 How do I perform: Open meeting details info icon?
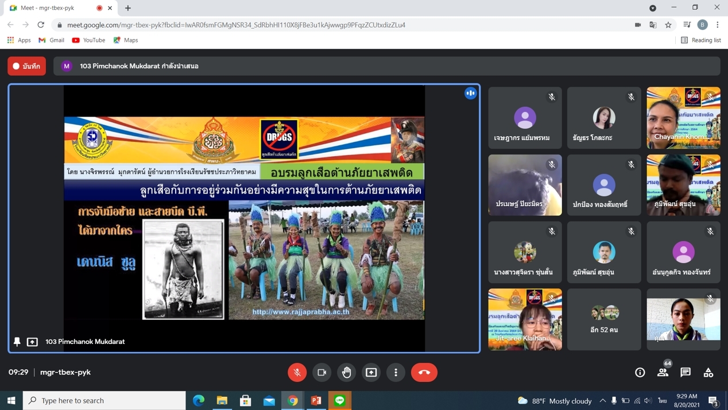coord(640,372)
